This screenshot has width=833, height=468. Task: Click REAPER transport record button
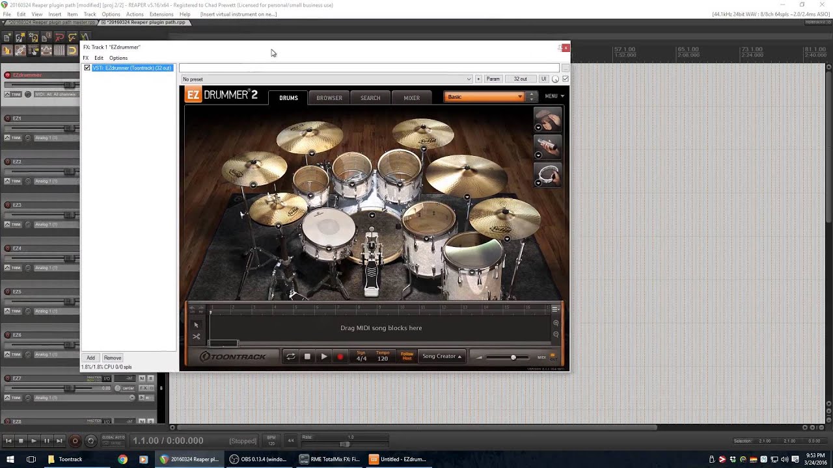point(75,441)
